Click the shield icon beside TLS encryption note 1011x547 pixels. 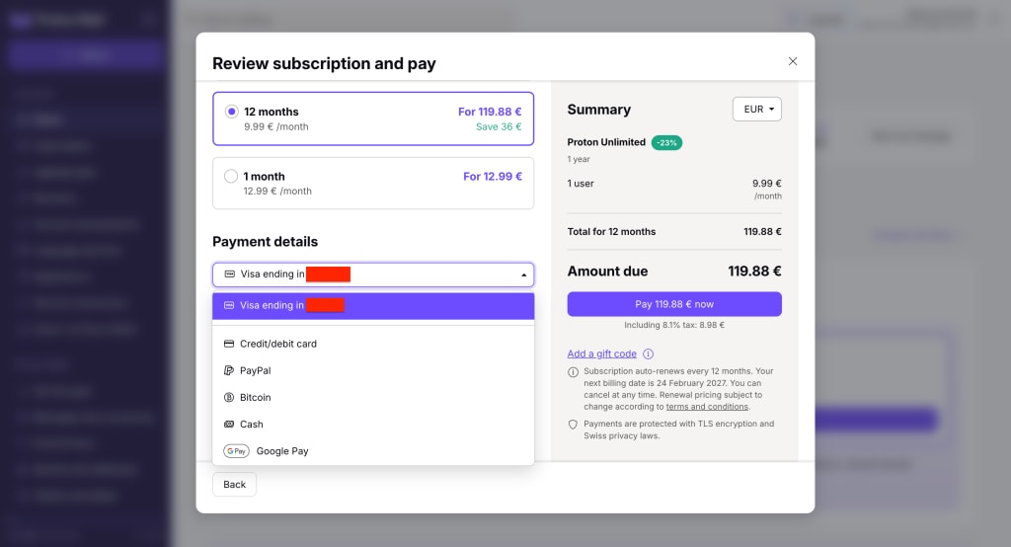coord(573,425)
